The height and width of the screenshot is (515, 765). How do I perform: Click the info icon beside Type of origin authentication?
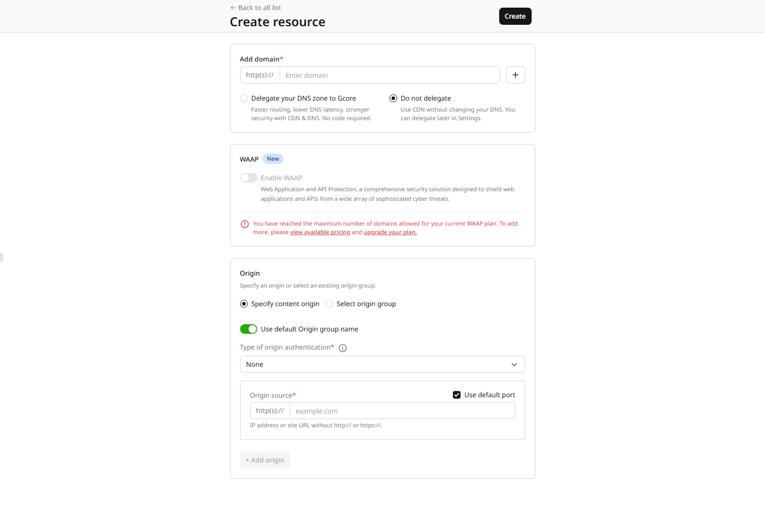coord(342,348)
